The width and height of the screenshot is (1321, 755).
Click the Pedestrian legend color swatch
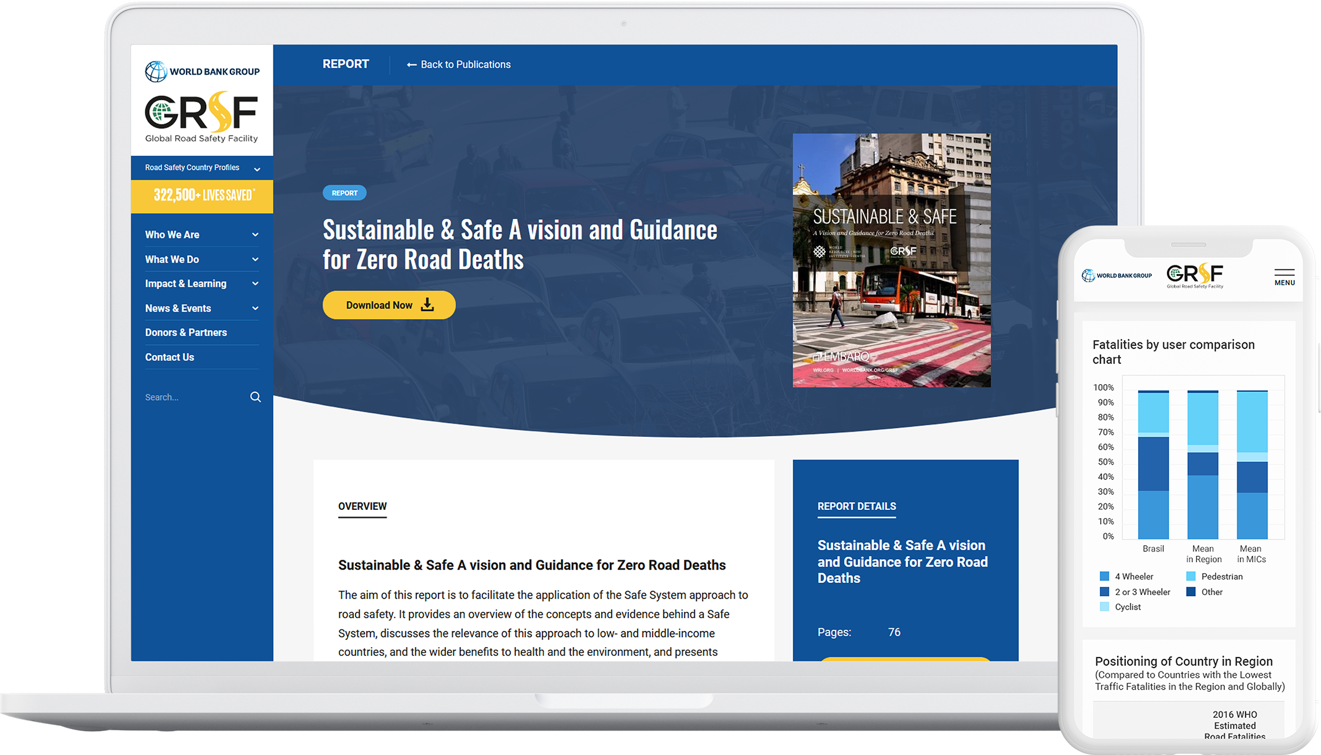pos(1191,577)
